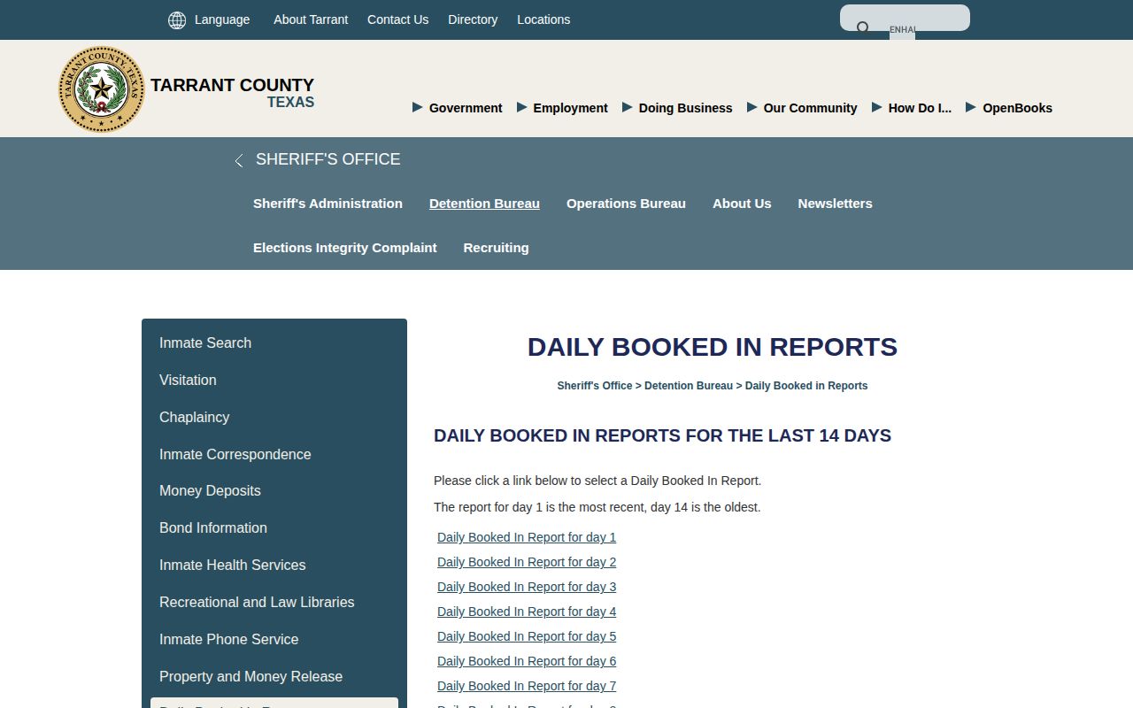The height and width of the screenshot is (708, 1133).
Task: Click Detention Bureau breadcrumb link
Action: (x=689, y=386)
